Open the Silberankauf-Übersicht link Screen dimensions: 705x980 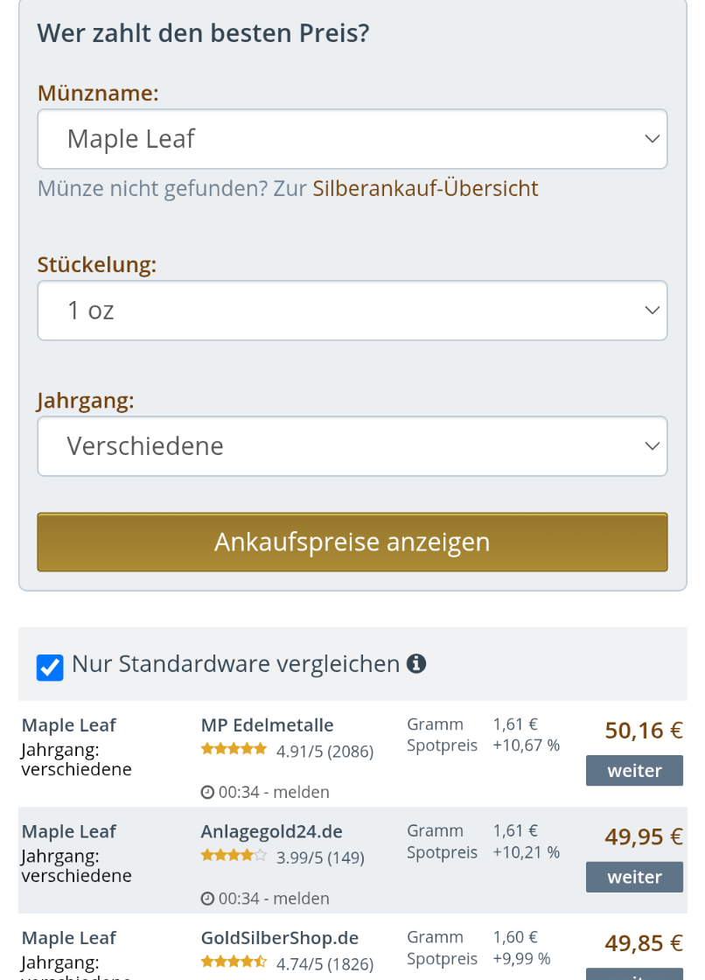(x=425, y=188)
